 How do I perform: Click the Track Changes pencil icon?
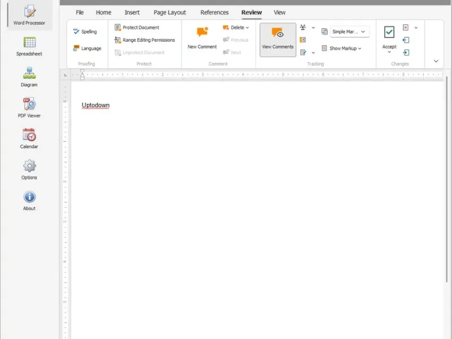pos(303,53)
